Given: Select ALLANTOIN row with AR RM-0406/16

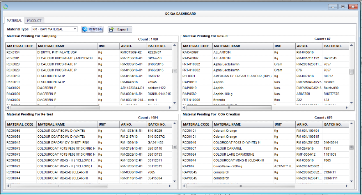Looking at the screenshot, I should (x=265, y=52).
